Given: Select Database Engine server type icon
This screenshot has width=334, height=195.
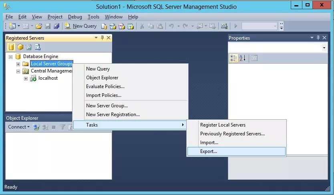Looking at the screenshot, I should click(x=11, y=47).
